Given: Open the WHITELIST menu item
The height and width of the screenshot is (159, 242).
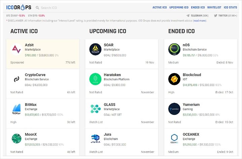Looking at the screenshot, I should coord(214,7).
